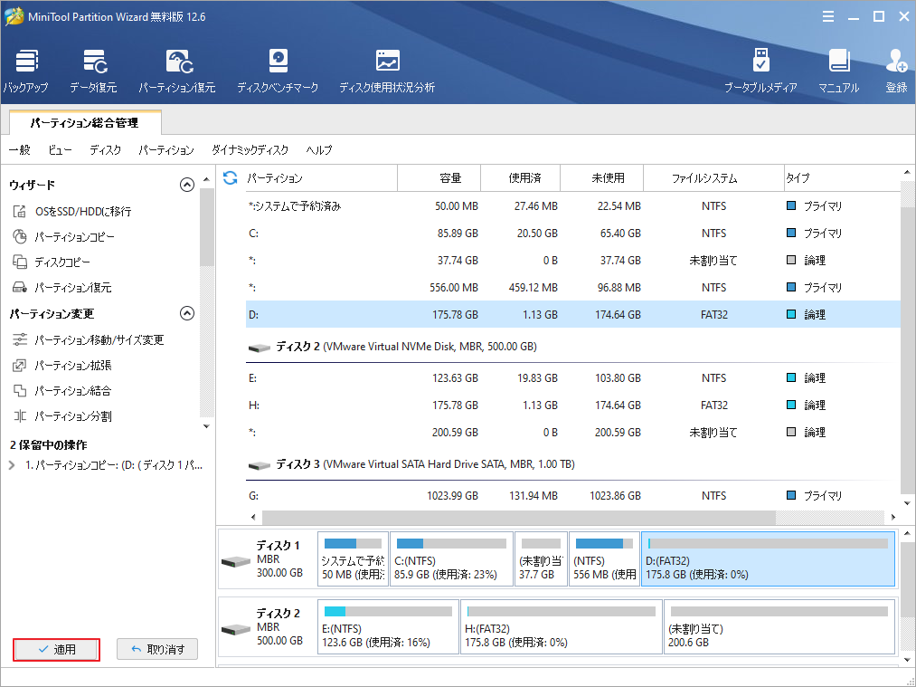916x687 pixels.
Task: Open the バックアップ (Backup) tool
Action: [x=25, y=71]
